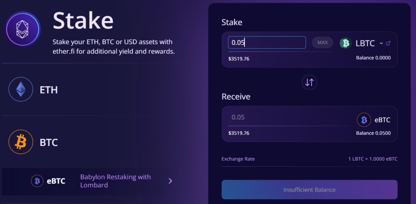The height and width of the screenshot is (204, 416).
Task: Click the green LBTC token icon
Action: (345, 43)
